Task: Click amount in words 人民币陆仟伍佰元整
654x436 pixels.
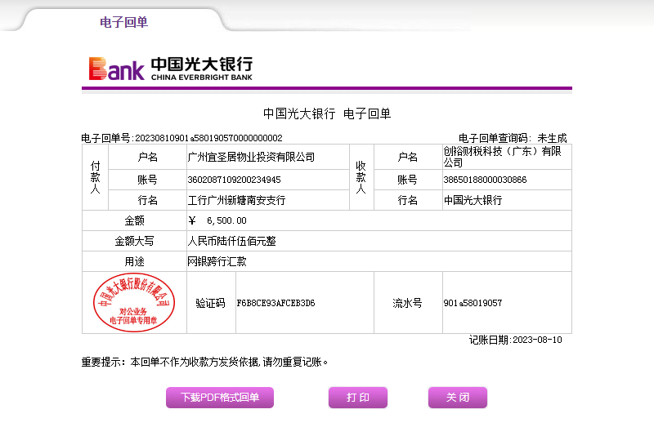Action: 231,241
